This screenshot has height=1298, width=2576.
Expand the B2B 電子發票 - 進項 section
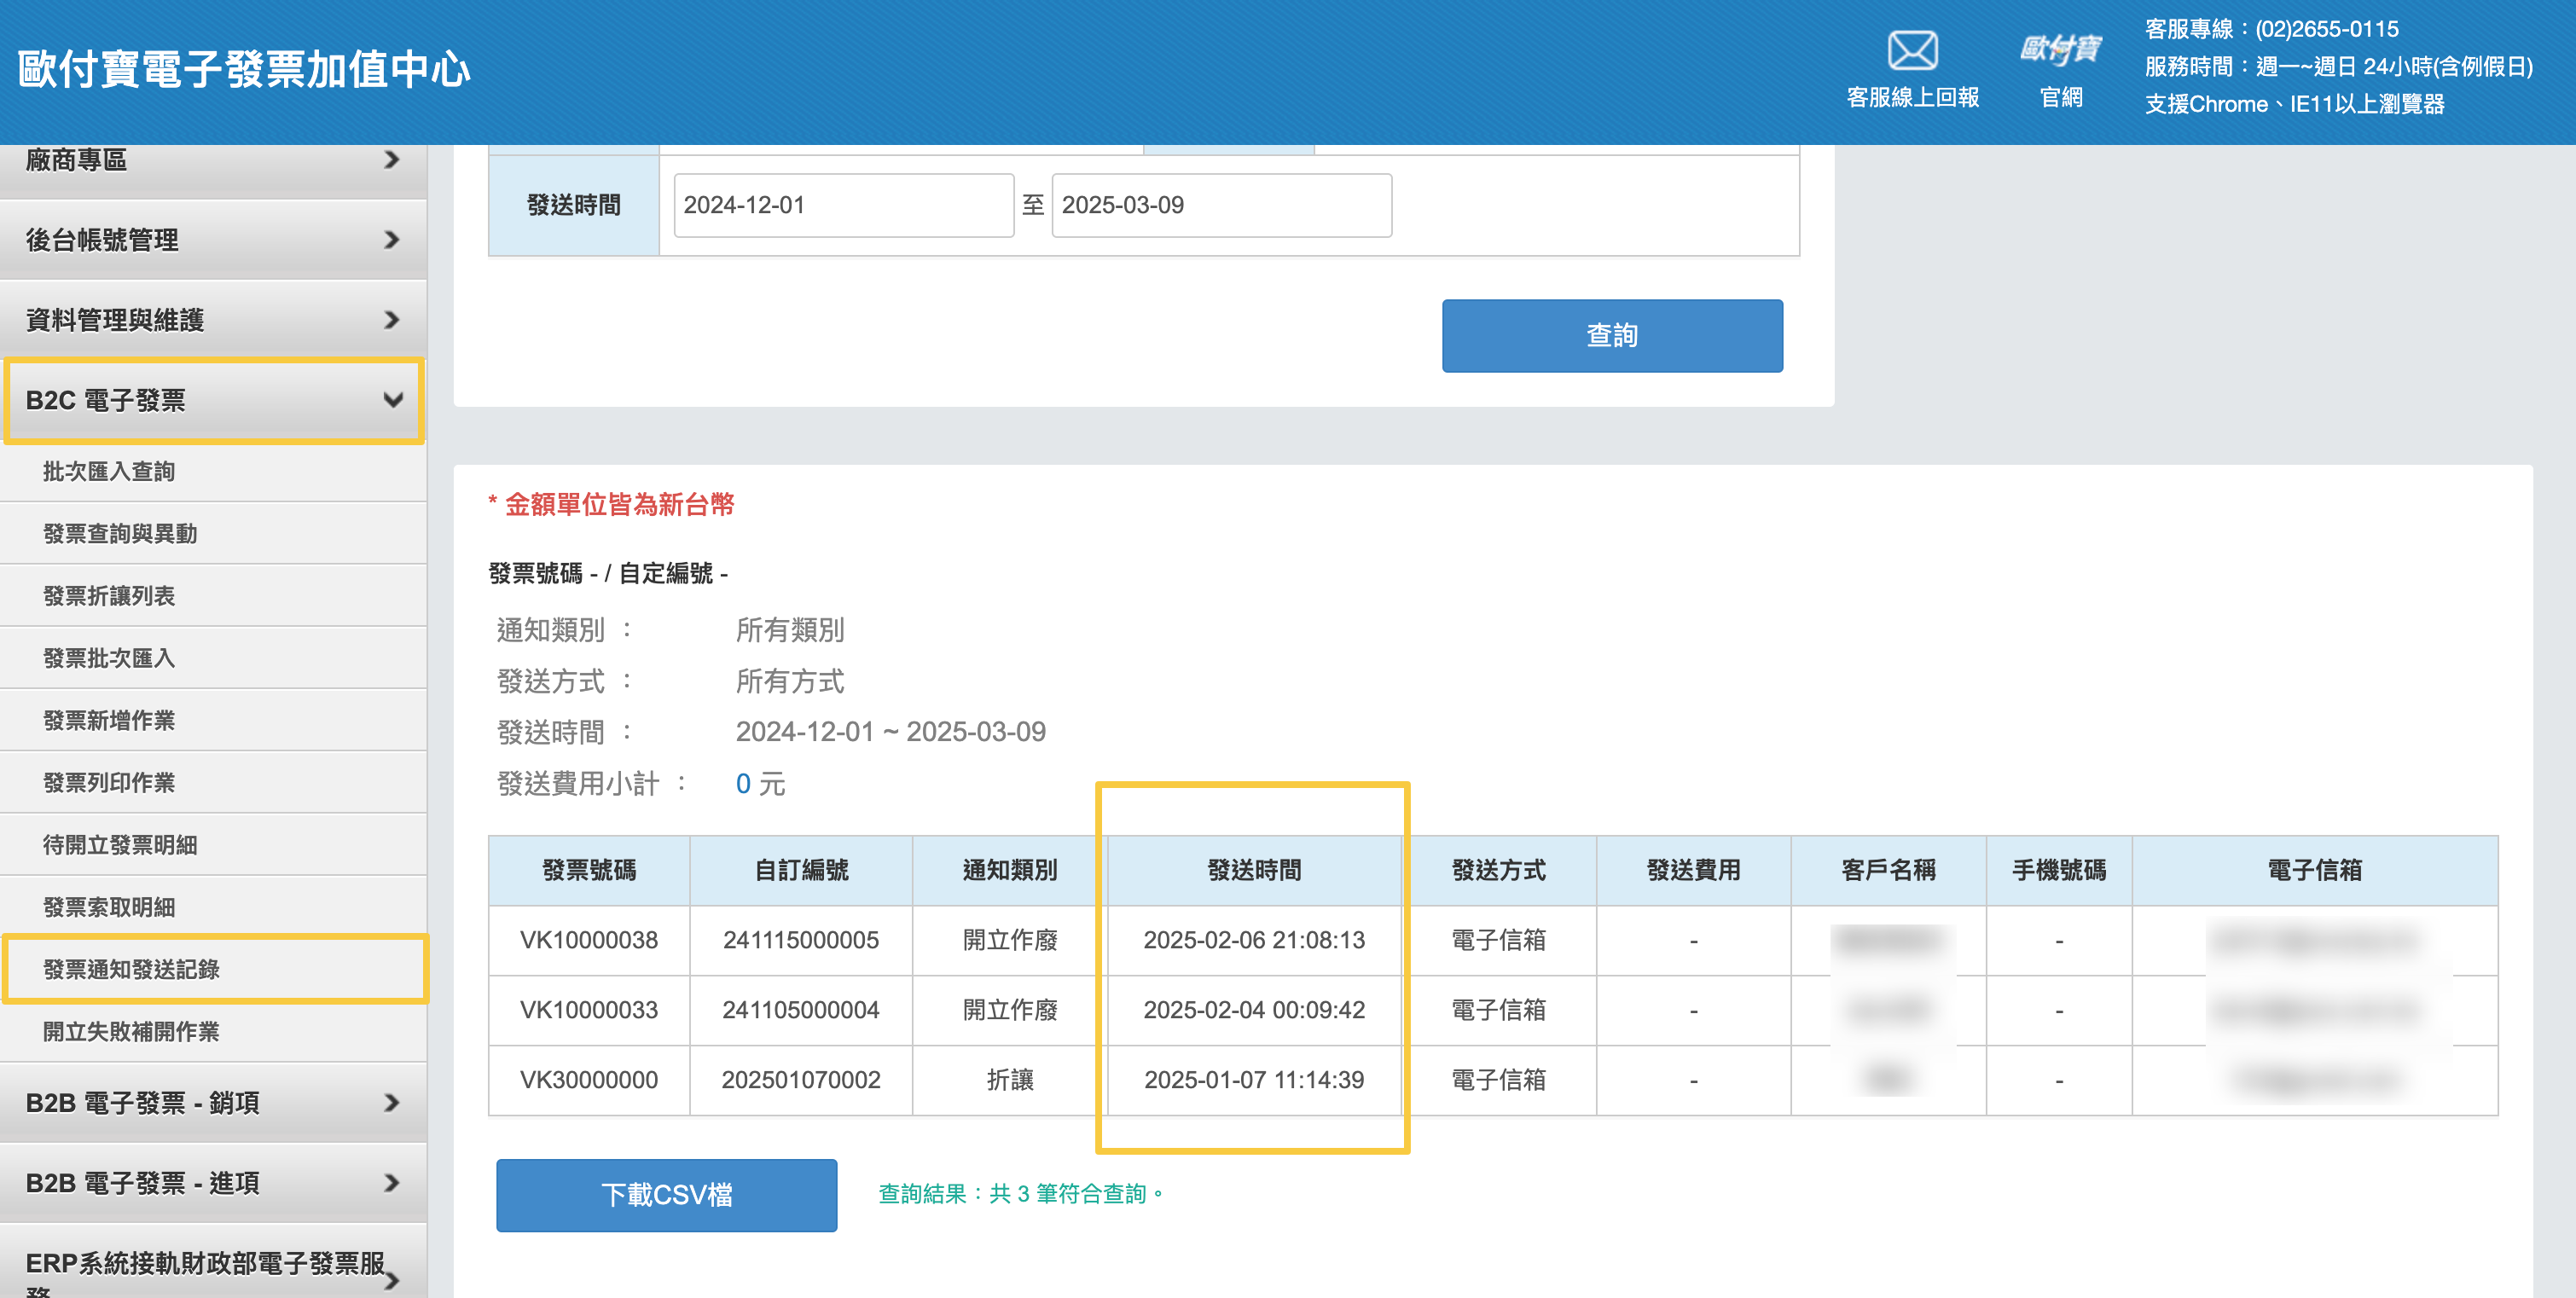pyautogui.click(x=213, y=1183)
